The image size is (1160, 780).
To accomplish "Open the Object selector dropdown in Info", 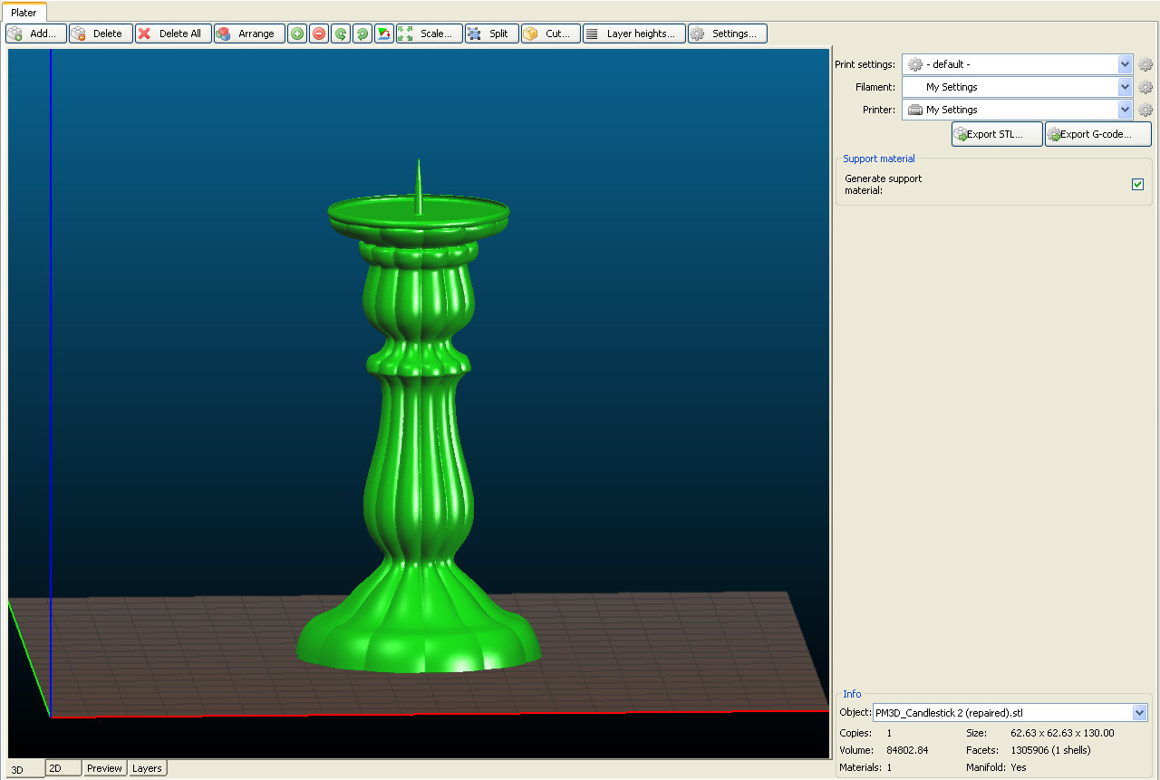I will click(1139, 713).
